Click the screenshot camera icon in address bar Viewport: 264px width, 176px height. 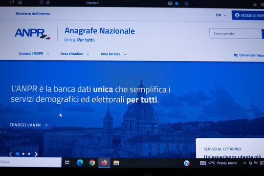(170, 3)
